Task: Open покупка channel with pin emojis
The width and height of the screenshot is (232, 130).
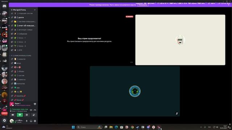Action: click(23, 96)
